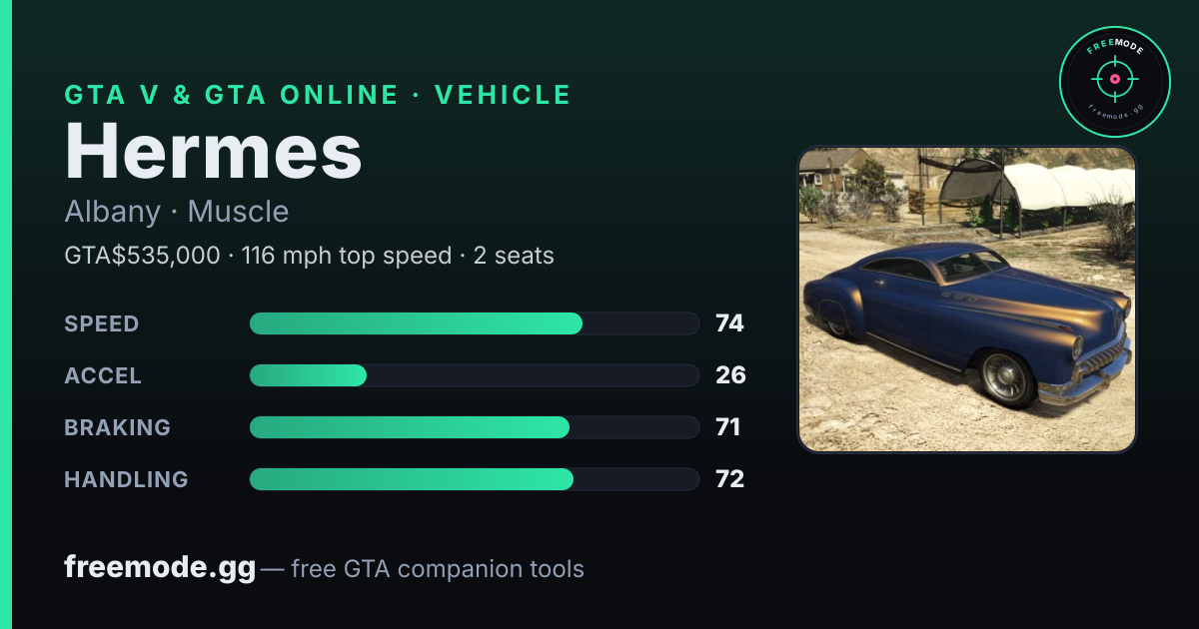Select the Hermes vehicle title

pyautogui.click(x=213, y=152)
